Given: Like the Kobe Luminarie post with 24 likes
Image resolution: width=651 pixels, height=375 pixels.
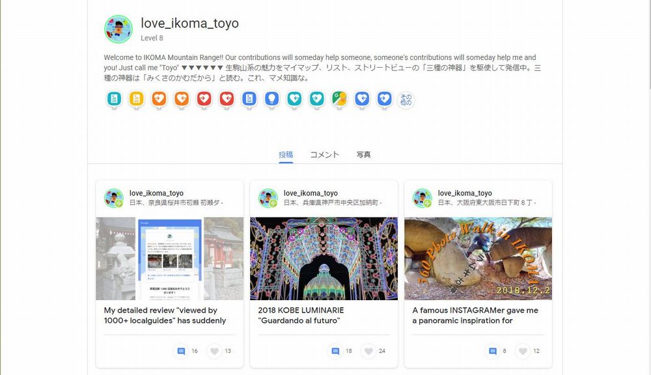Looking at the screenshot, I should pyautogui.click(x=368, y=352).
